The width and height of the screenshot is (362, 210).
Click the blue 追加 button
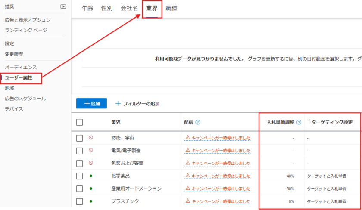coord(91,104)
